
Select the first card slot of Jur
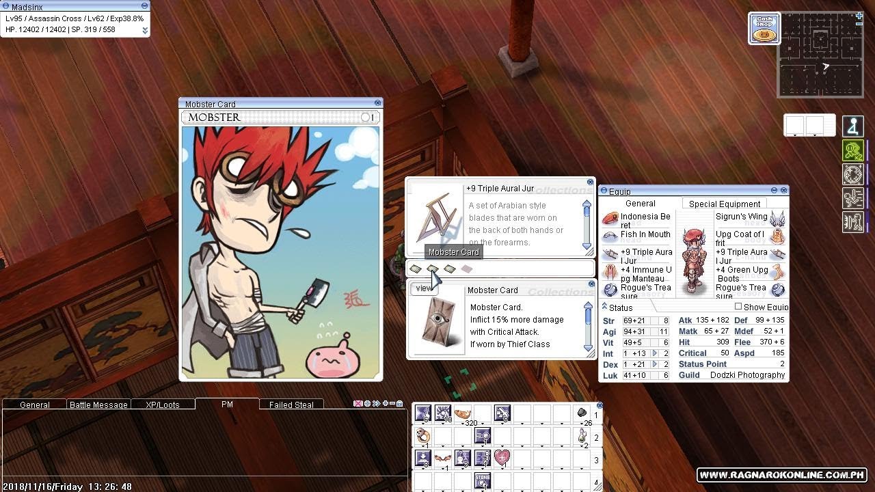point(416,269)
